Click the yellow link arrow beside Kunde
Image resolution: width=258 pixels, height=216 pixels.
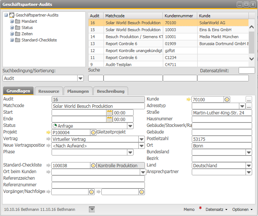click(188, 99)
